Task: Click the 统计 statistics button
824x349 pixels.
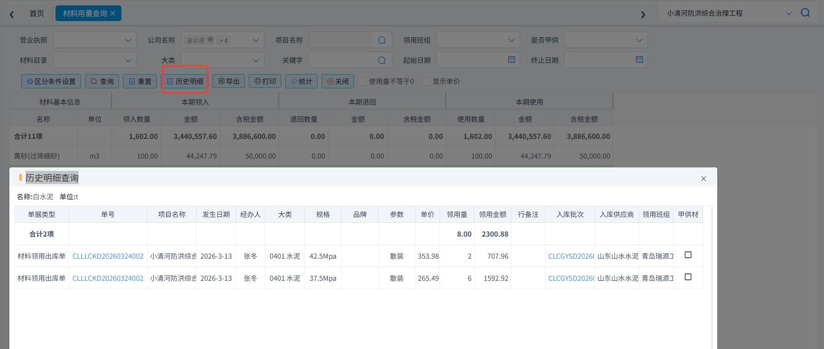Action: pos(301,81)
